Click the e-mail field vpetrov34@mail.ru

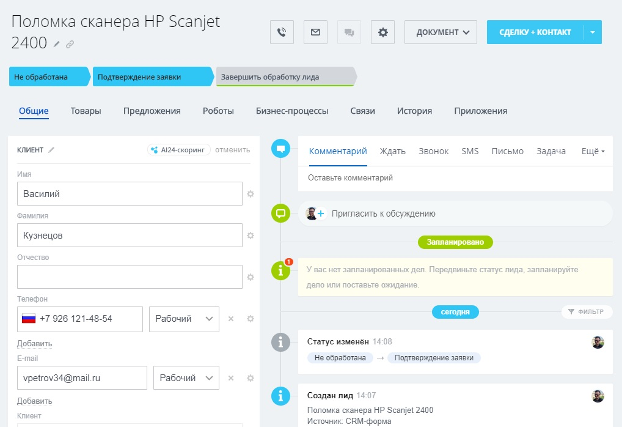pos(82,377)
